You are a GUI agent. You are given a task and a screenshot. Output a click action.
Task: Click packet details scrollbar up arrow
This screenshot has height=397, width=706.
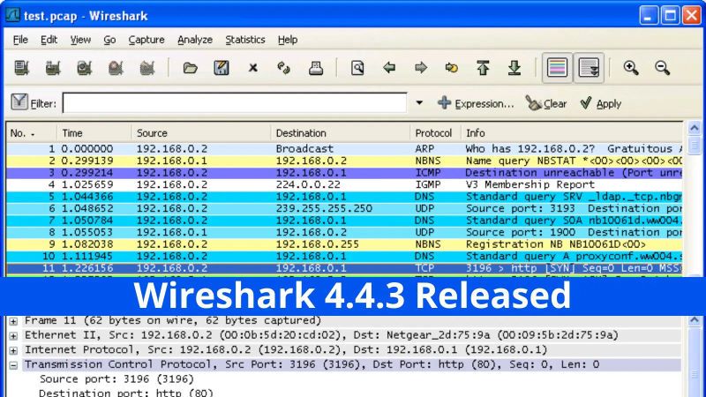click(695, 320)
